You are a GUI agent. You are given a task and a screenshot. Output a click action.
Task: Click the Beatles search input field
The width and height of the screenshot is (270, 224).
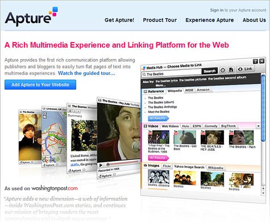(172, 73)
